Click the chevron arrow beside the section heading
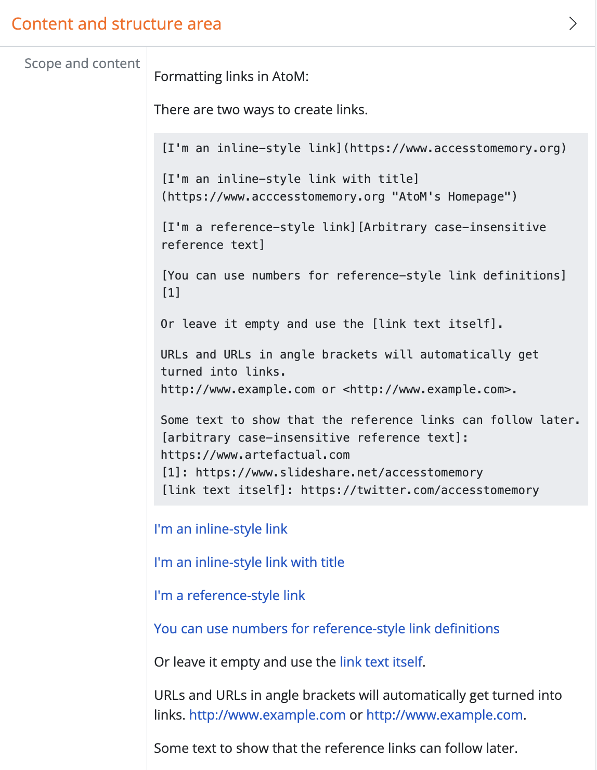 click(x=573, y=24)
